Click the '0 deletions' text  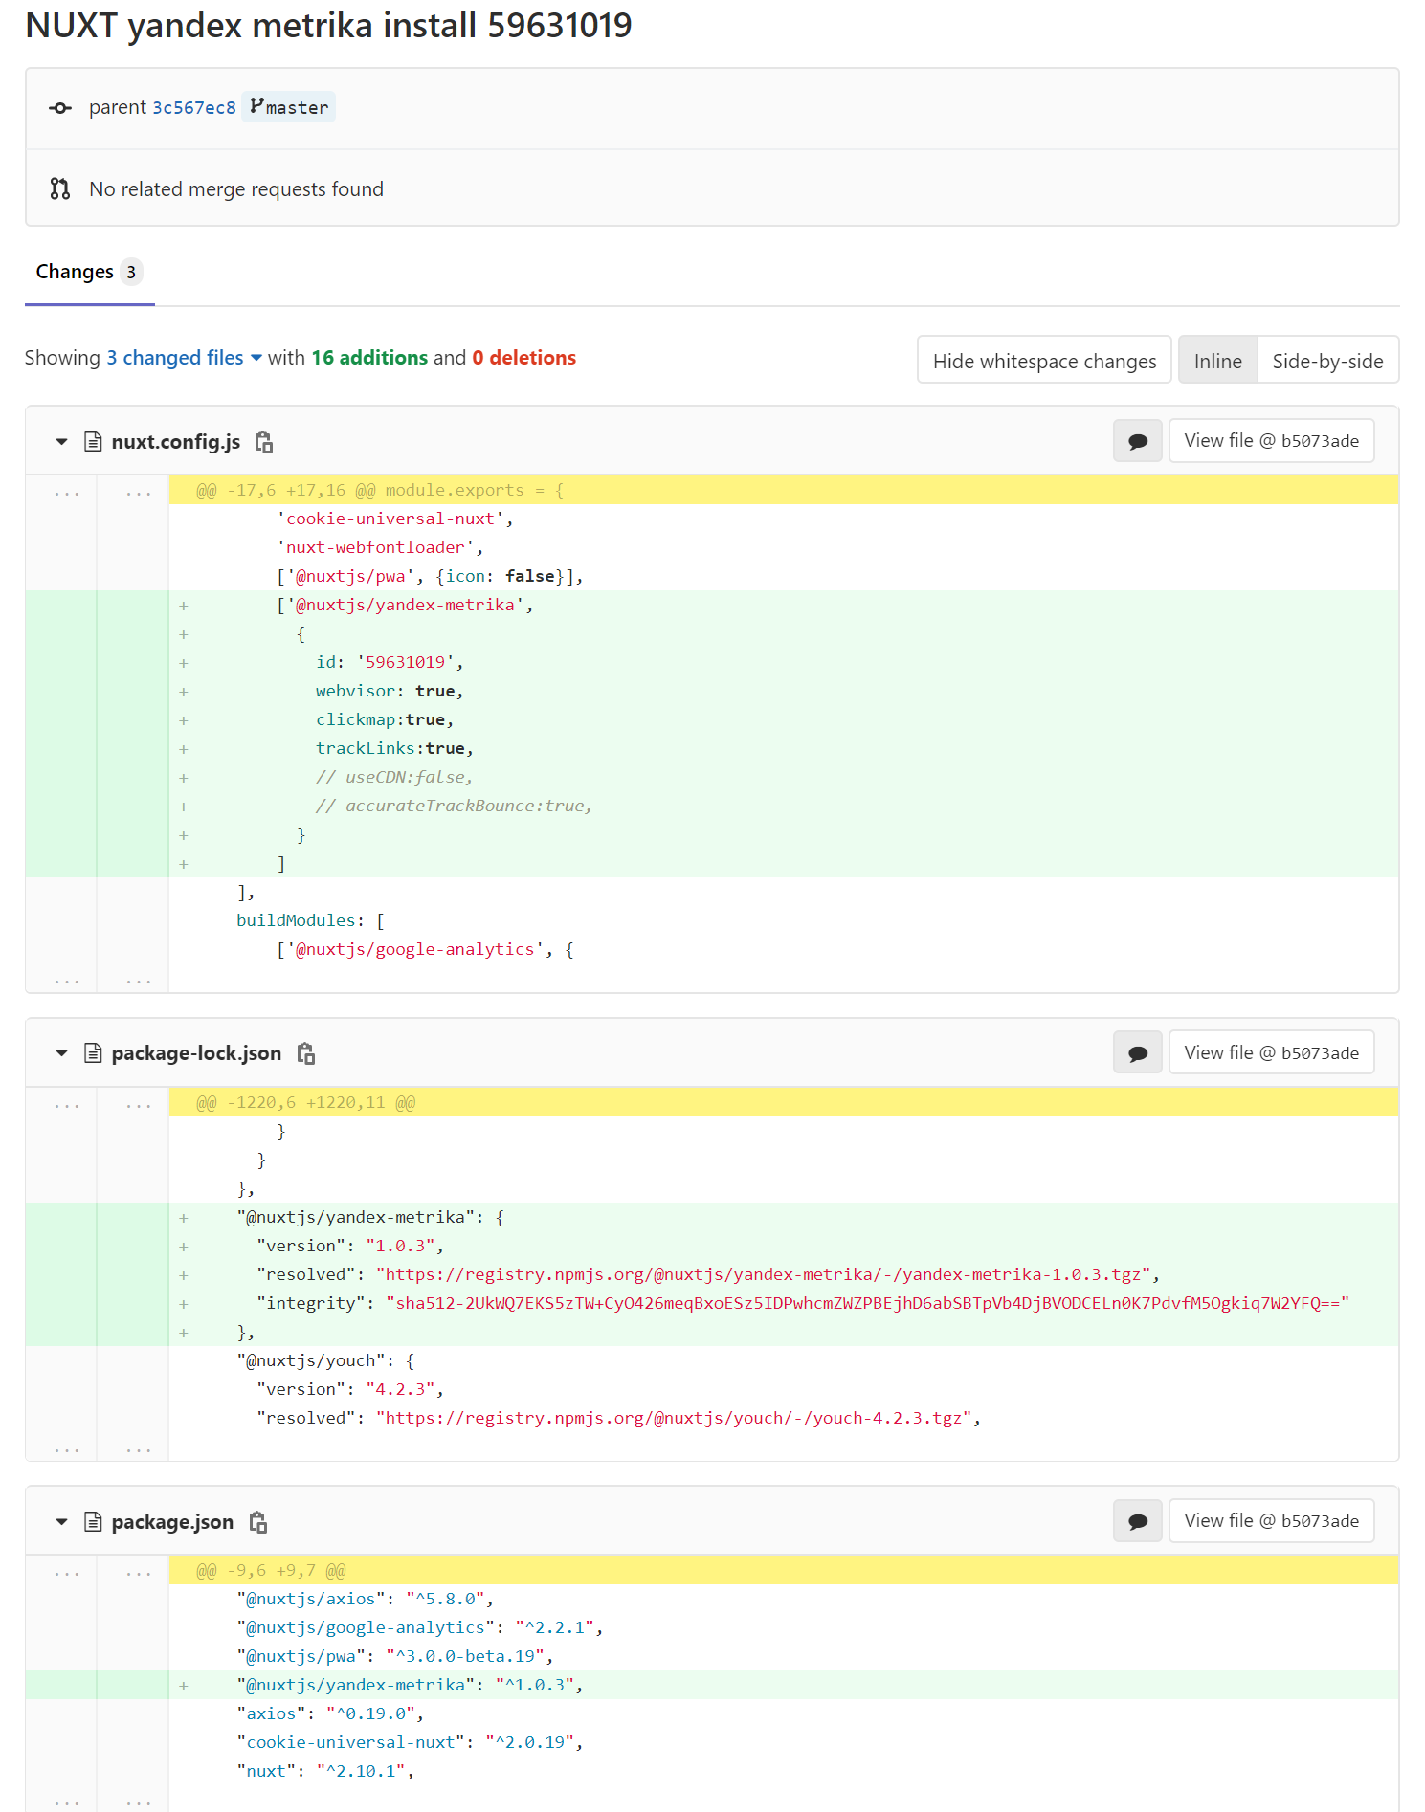point(523,358)
